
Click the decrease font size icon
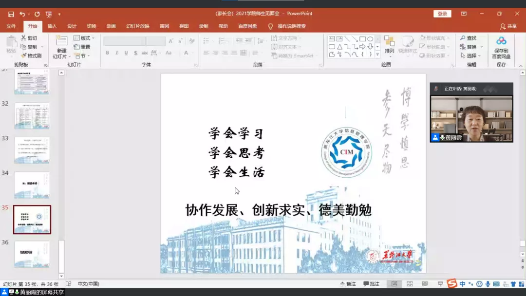pyautogui.click(x=181, y=41)
